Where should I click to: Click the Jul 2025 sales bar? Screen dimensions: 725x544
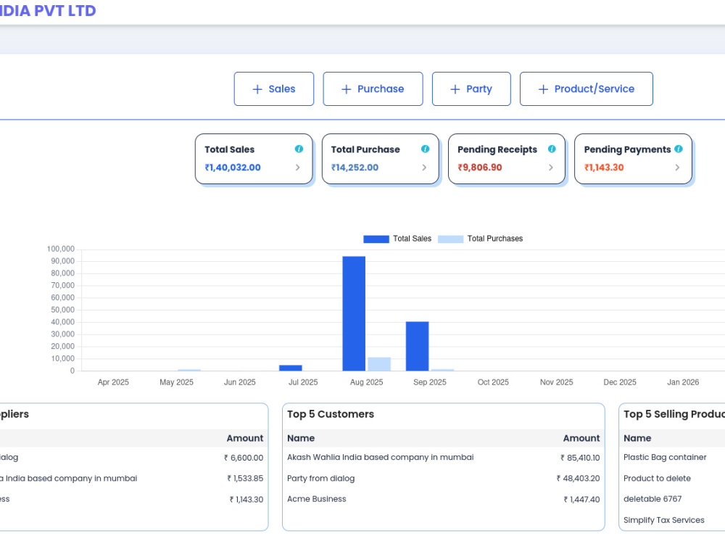[291, 368]
